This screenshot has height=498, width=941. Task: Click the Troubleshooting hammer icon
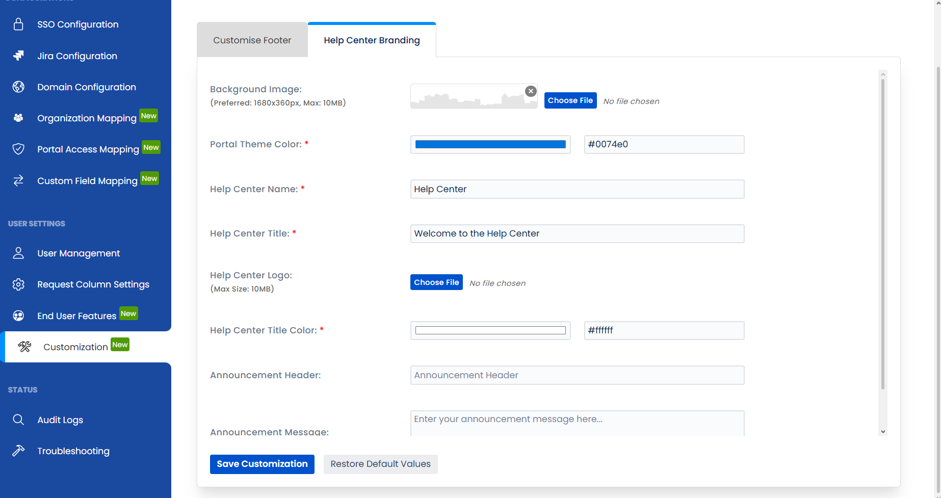point(18,451)
